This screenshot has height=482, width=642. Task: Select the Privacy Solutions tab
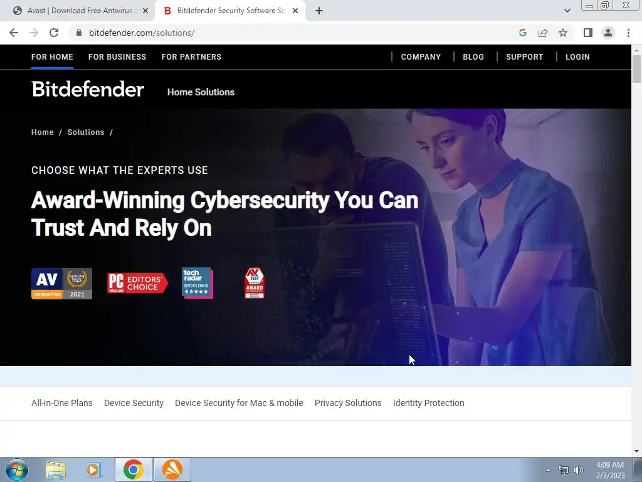347,404
